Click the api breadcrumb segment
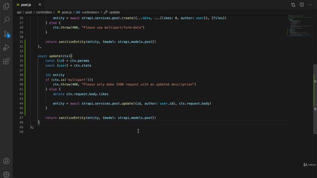Viewport: 317px width, 178px height. [x=19, y=12]
